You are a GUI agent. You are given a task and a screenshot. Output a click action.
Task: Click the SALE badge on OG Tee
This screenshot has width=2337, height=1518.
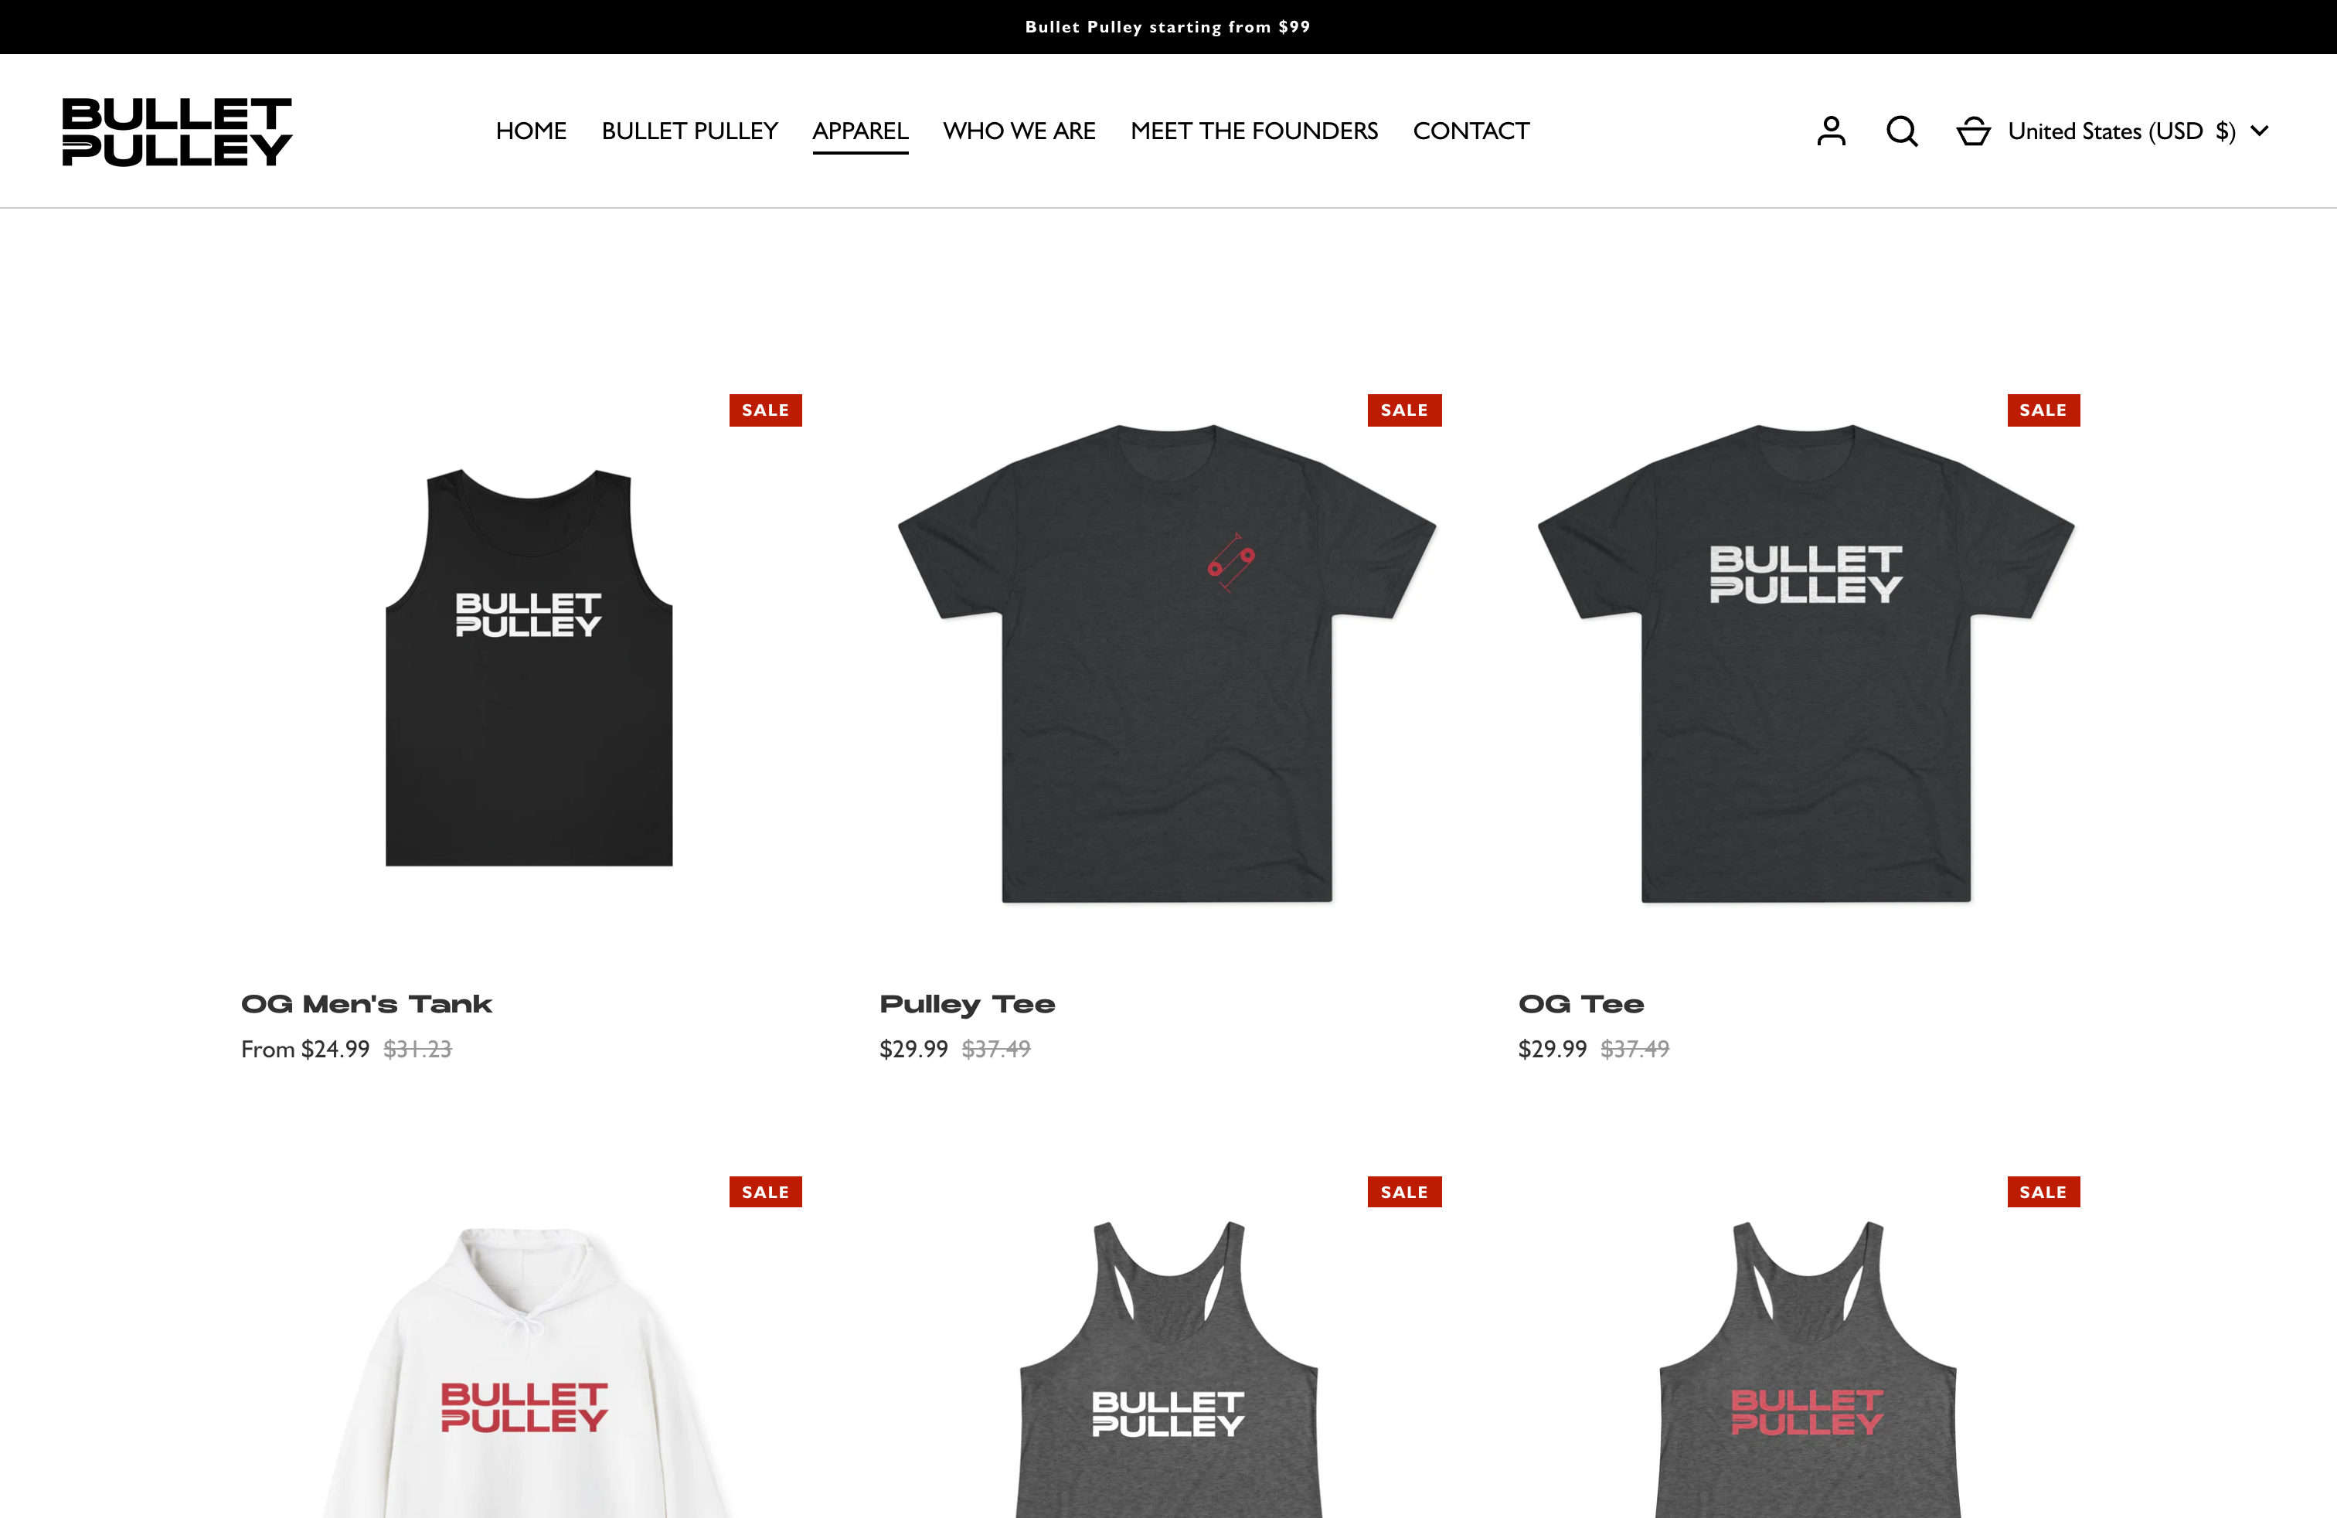click(2044, 409)
